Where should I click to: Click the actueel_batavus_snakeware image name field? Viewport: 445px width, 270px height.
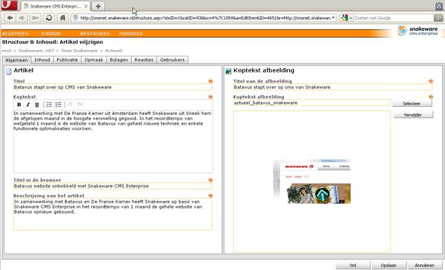[312, 103]
